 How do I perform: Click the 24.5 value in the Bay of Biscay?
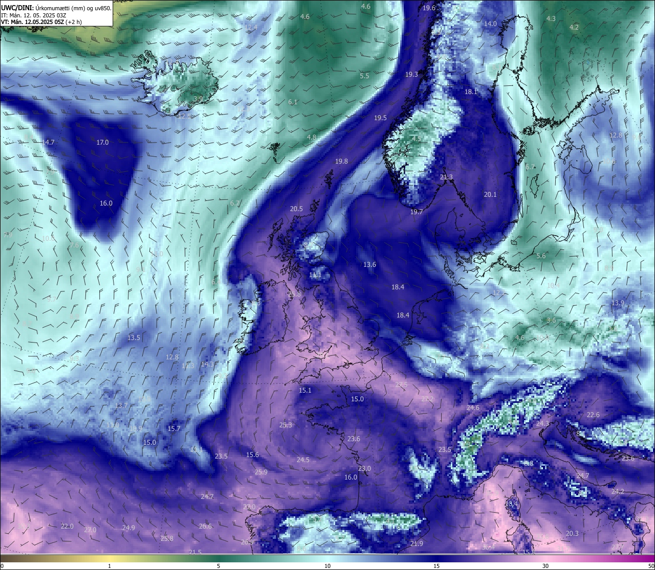[x=303, y=460]
